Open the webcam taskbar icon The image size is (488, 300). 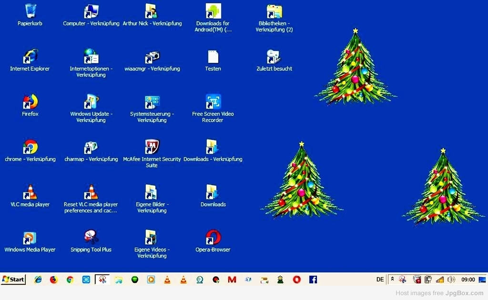[200, 280]
